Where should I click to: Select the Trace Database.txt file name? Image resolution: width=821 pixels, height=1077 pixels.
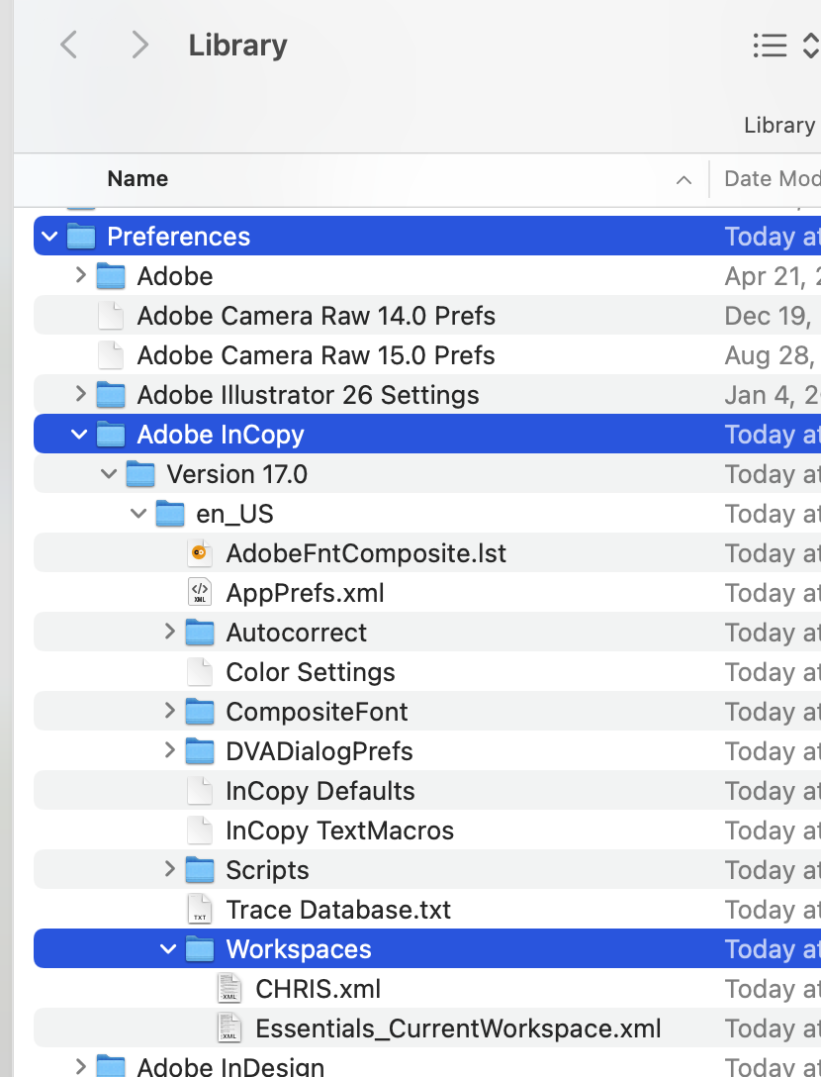[x=338, y=910]
